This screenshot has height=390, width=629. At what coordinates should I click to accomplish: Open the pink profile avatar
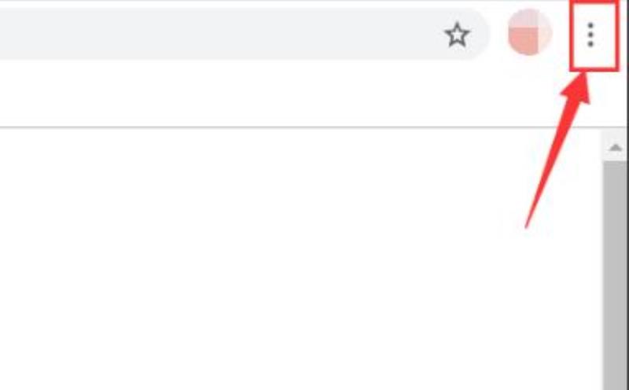(x=530, y=31)
